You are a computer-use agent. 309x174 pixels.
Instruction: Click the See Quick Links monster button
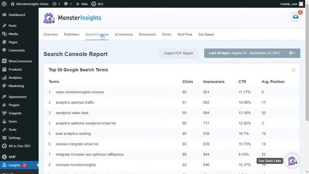point(292,161)
